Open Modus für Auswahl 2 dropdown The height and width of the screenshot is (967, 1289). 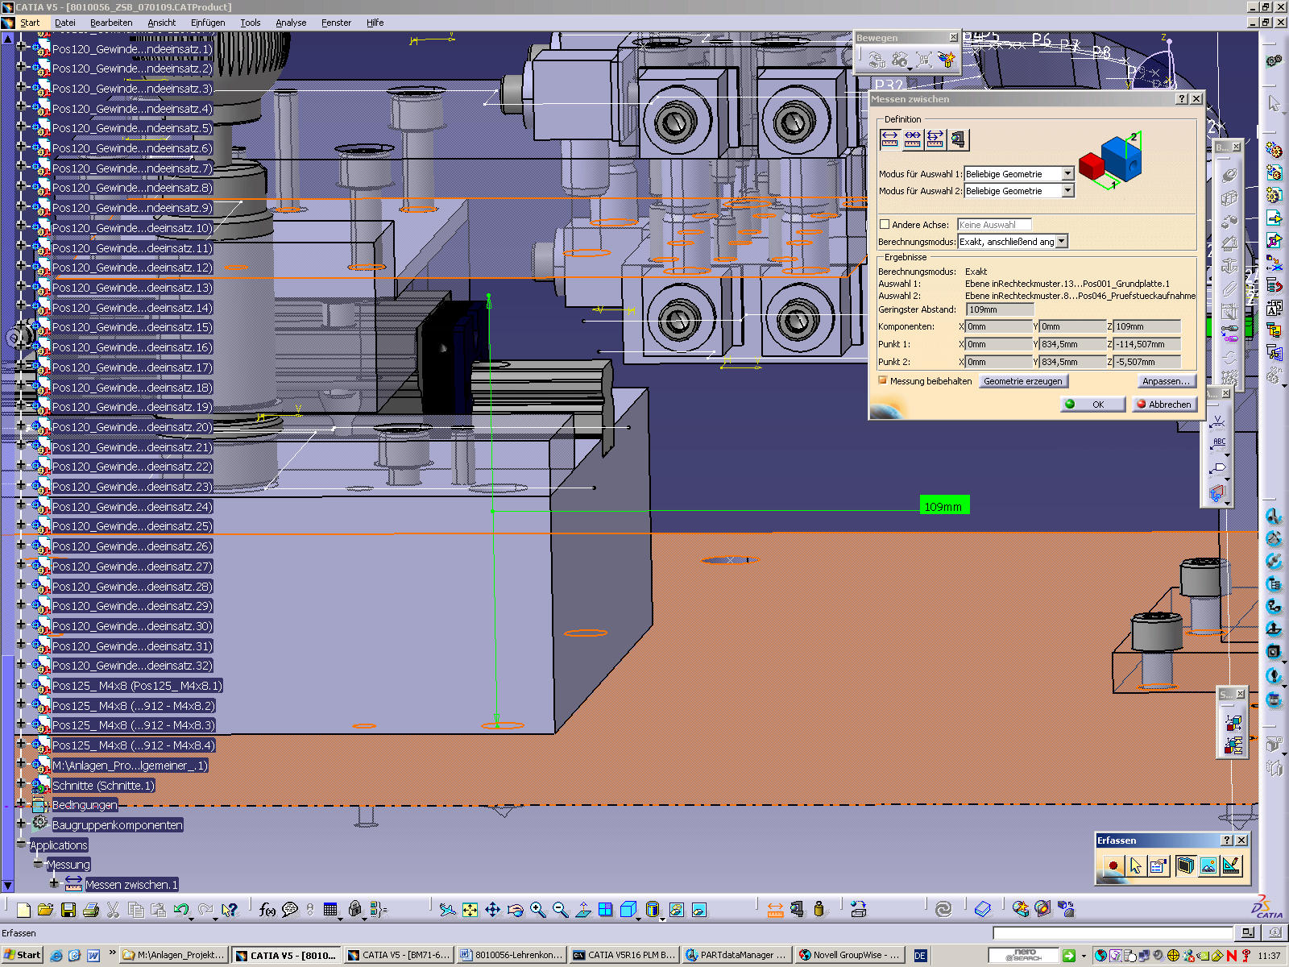pyautogui.click(x=1067, y=191)
